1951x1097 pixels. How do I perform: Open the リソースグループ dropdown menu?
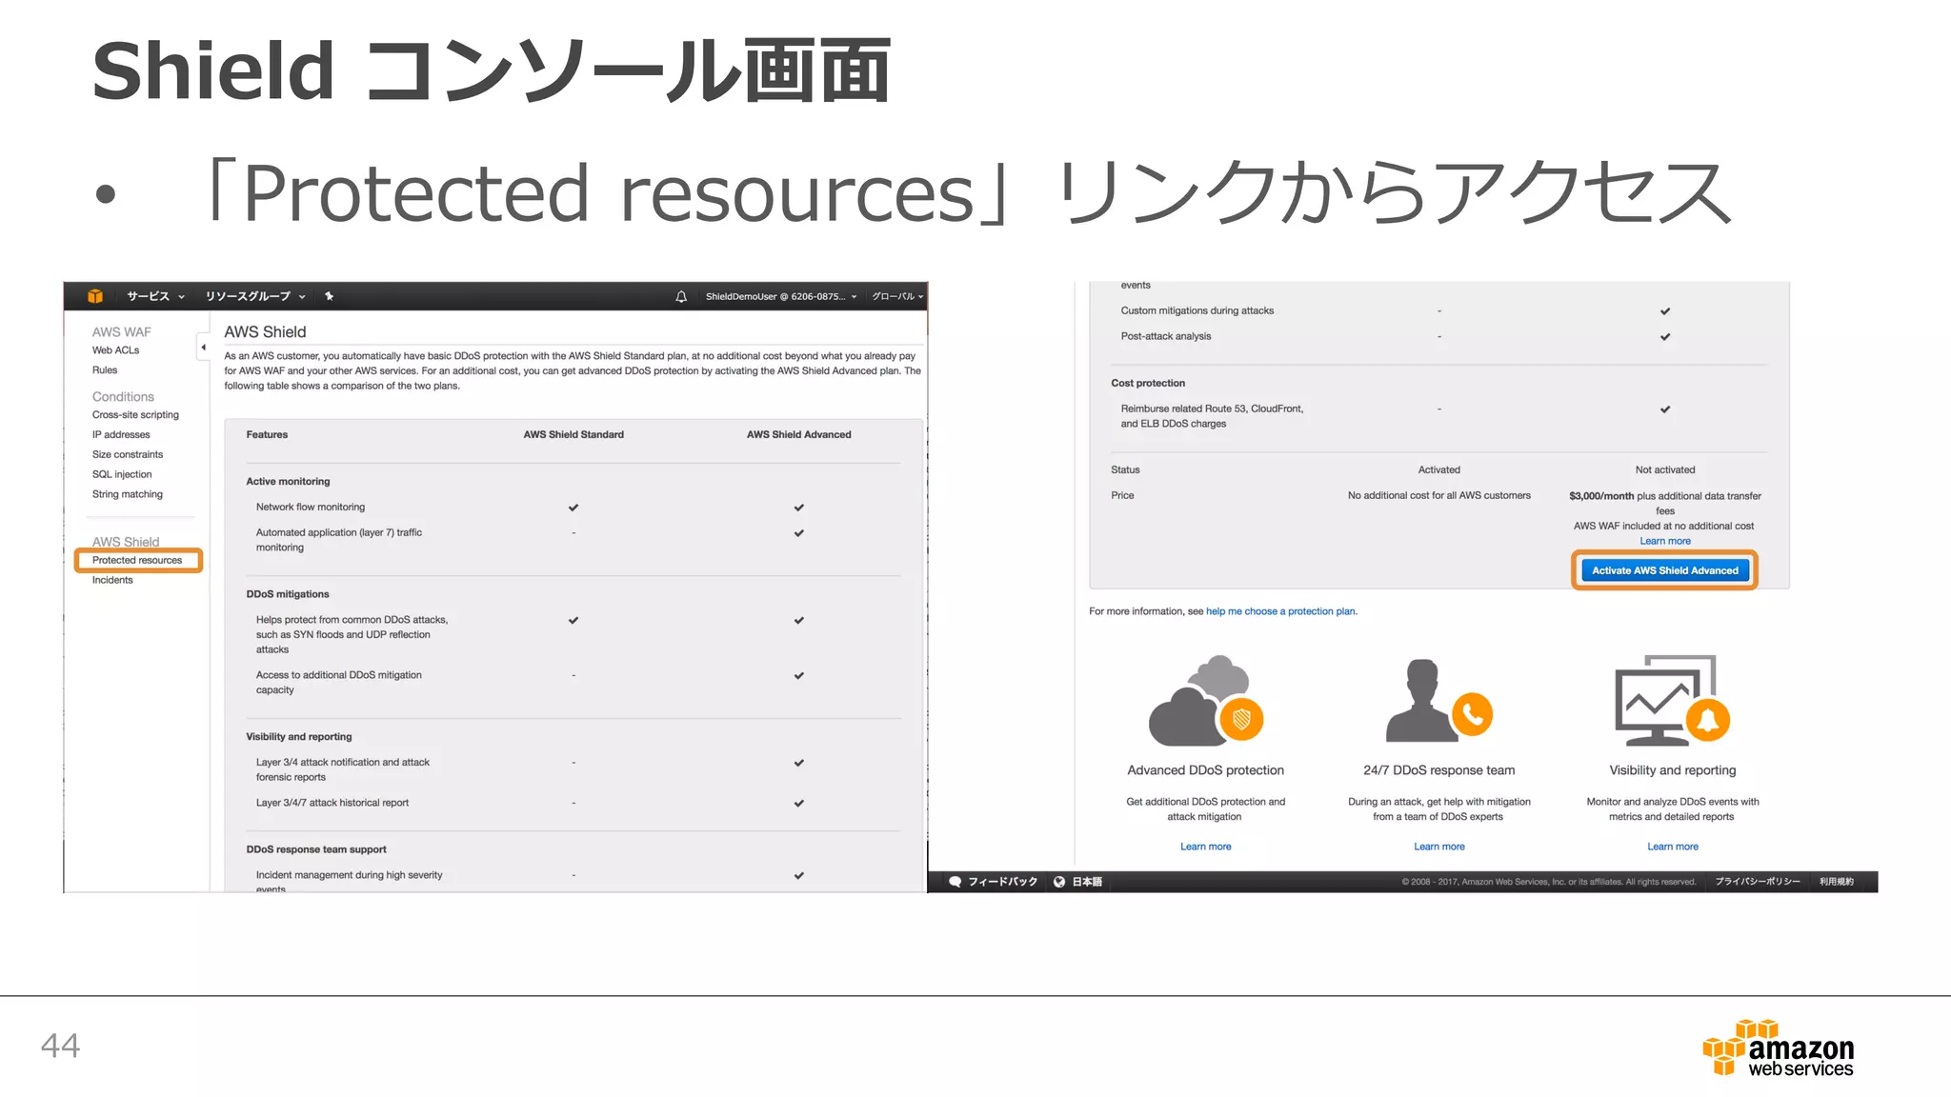(x=255, y=296)
